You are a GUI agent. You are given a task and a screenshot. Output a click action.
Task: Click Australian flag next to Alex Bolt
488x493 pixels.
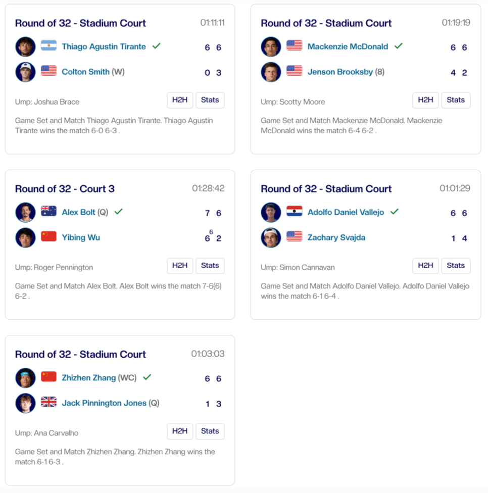[48, 211]
